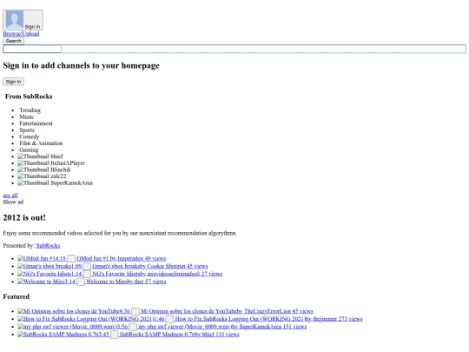Click the small button after Welcome to Miro 3:14
This screenshot has width=469, height=352.
point(81,282)
